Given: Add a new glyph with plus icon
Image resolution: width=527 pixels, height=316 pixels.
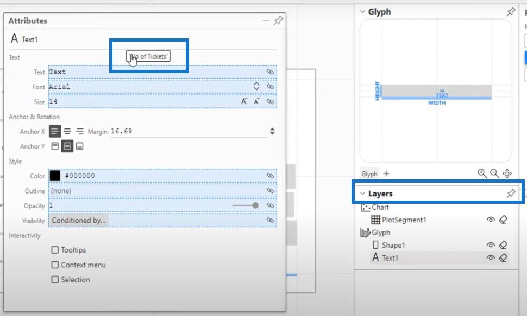Looking at the screenshot, I should point(386,173).
